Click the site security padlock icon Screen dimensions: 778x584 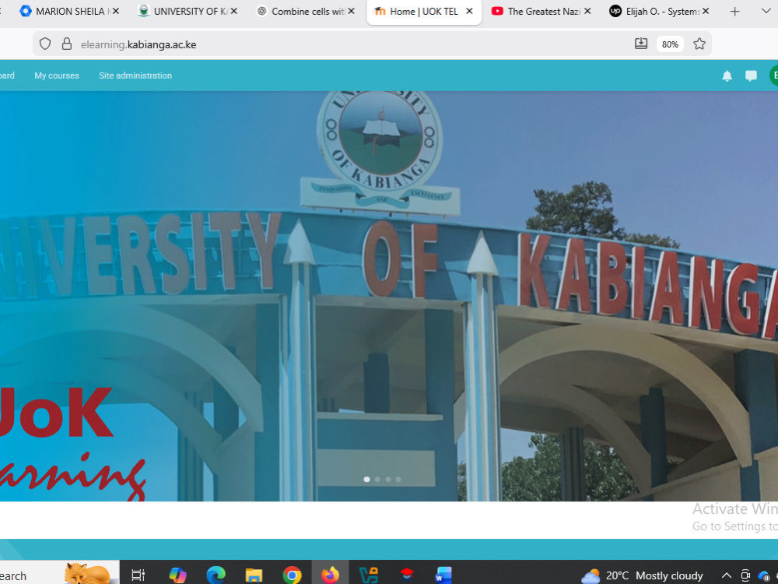point(66,44)
